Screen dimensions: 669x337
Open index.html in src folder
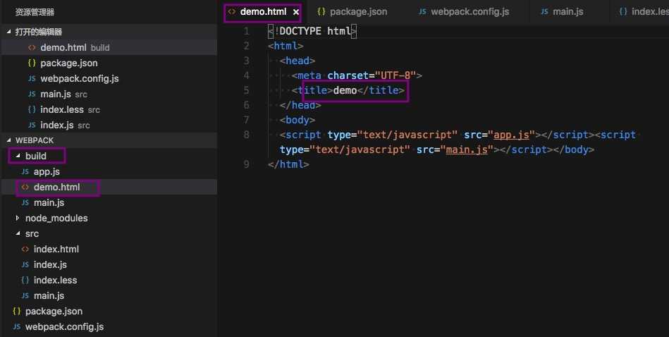pos(109,249)
